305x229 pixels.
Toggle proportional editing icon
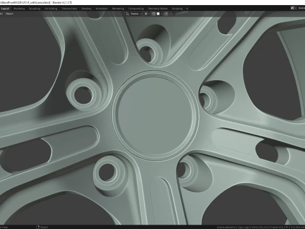pyautogui.click(x=166, y=14)
